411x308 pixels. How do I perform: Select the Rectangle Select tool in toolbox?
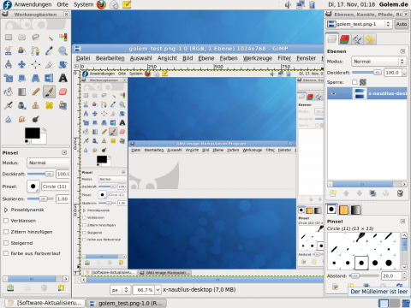point(9,37)
